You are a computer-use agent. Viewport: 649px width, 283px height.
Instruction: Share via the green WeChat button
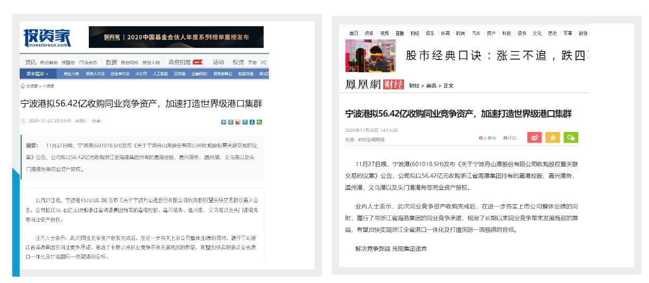click(x=571, y=138)
